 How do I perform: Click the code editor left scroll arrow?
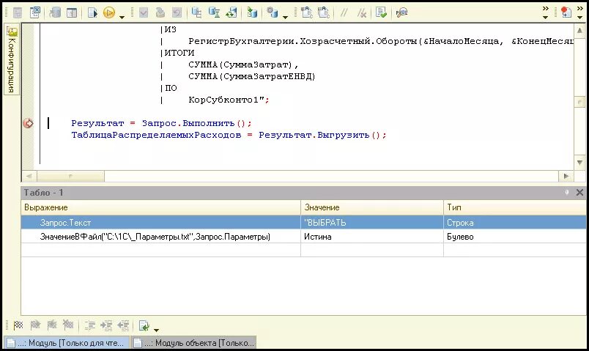[29, 176]
